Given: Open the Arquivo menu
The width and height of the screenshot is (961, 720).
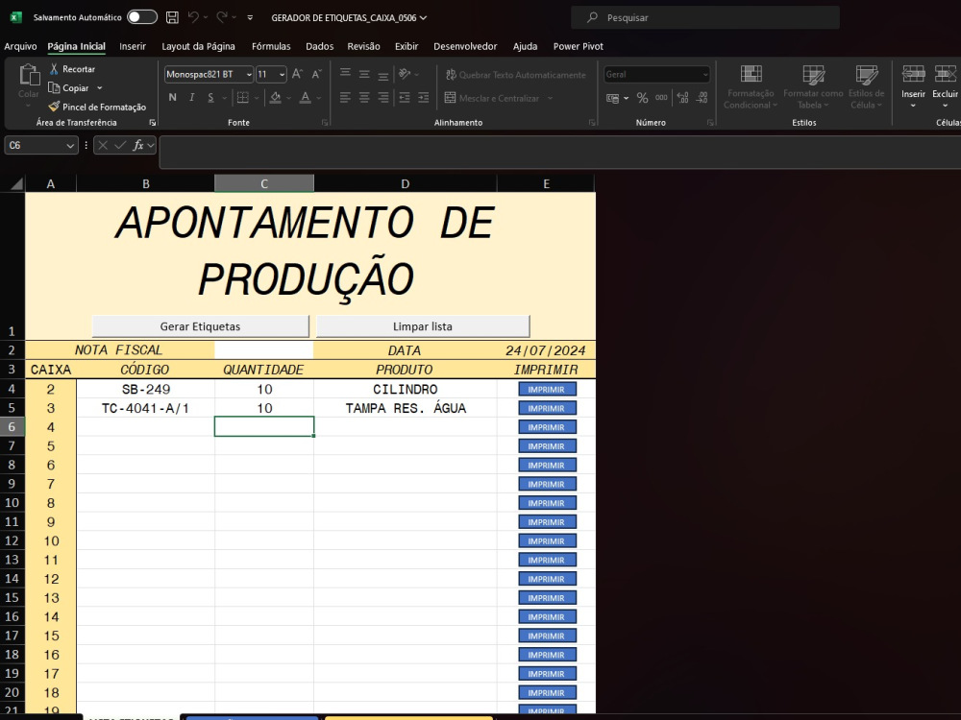Looking at the screenshot, I should click(20, 46).
